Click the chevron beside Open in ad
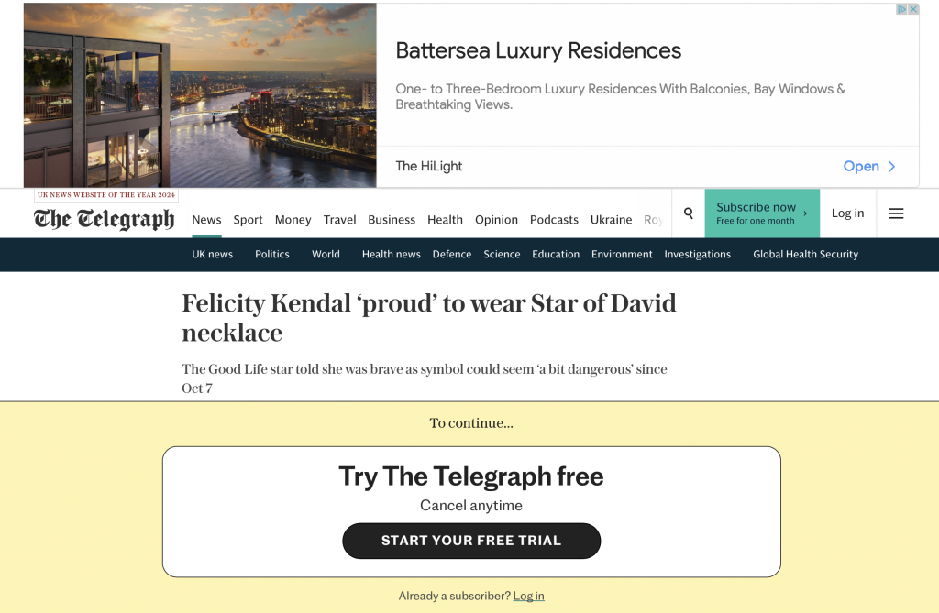Image resolution: width=939 pixels, height=613 pixels. tap(890, 167)
